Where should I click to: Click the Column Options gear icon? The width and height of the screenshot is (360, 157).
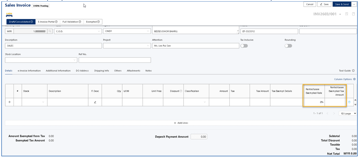point(354,79)
